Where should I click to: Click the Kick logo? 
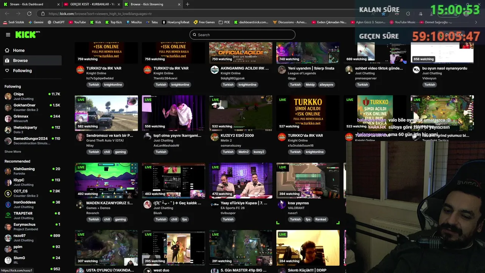coord(27,35)
